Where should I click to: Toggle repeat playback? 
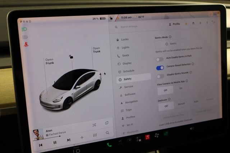[107, 123]
